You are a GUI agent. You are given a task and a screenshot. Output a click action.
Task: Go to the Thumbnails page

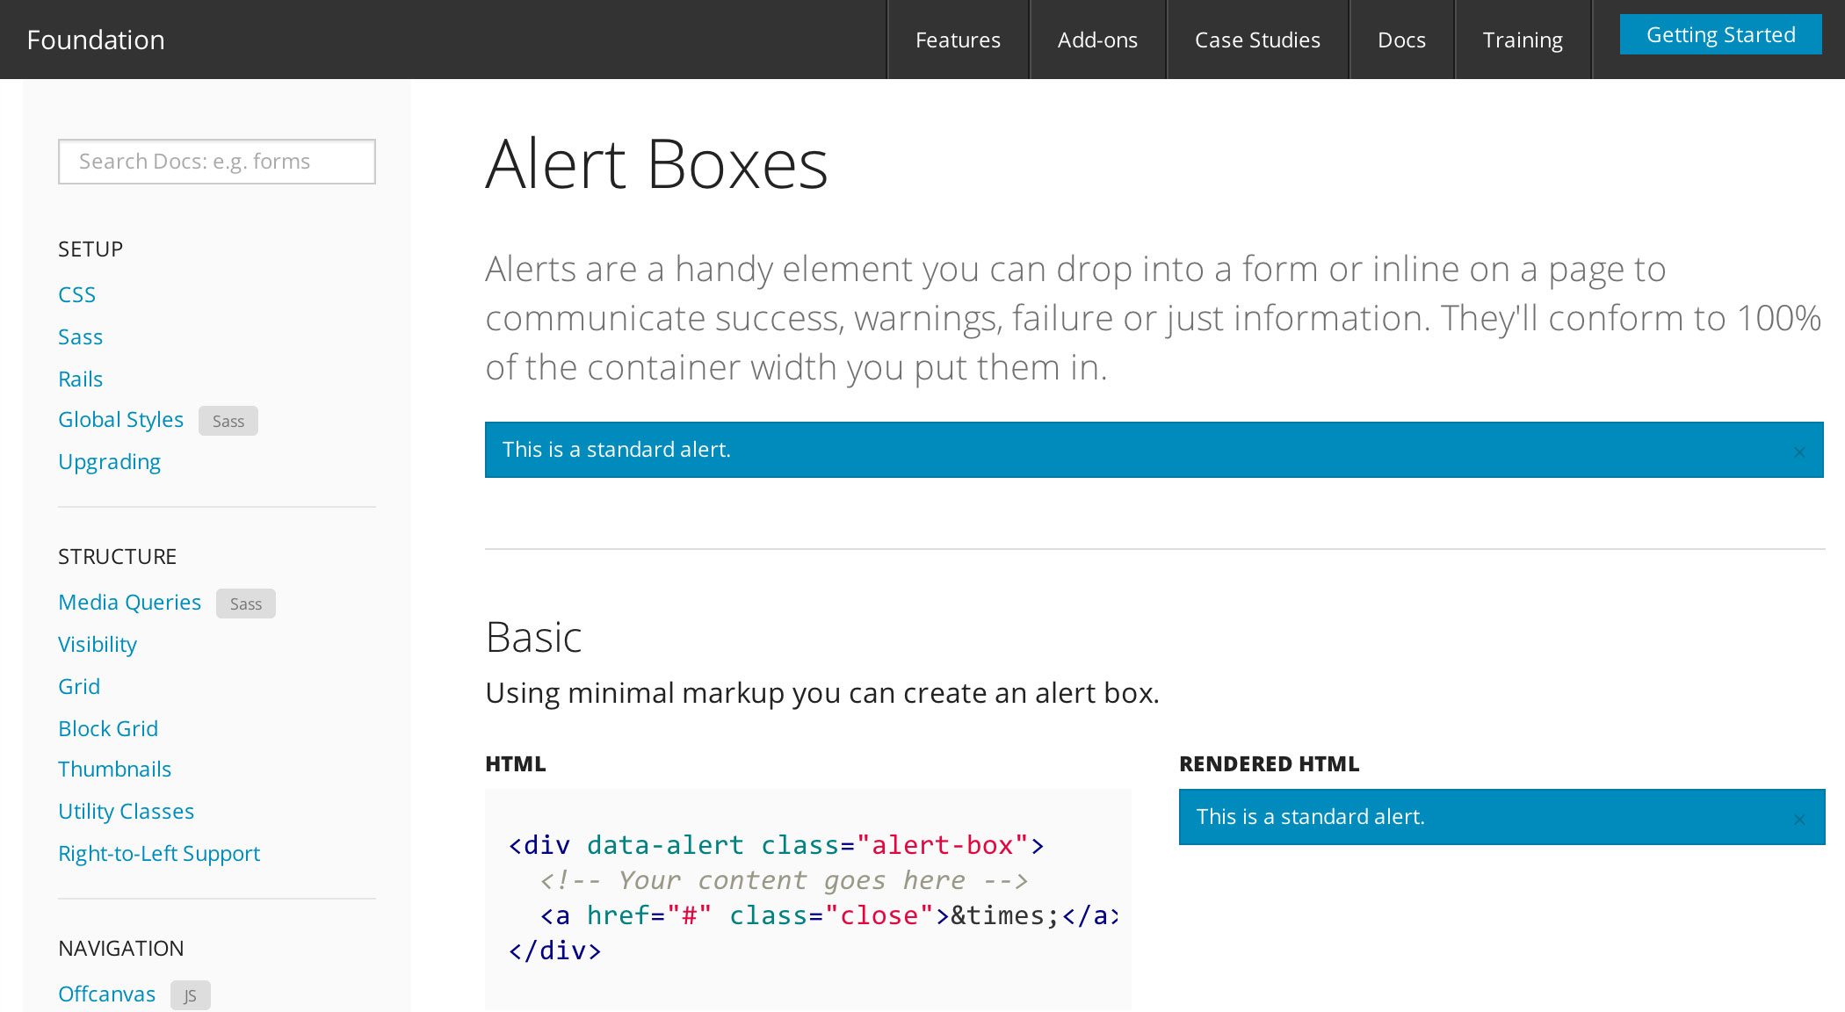pos(114,769)
